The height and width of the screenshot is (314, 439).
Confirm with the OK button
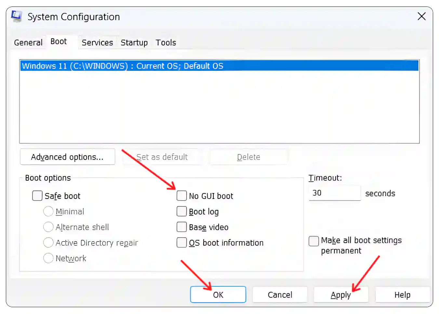pos(218,295)
